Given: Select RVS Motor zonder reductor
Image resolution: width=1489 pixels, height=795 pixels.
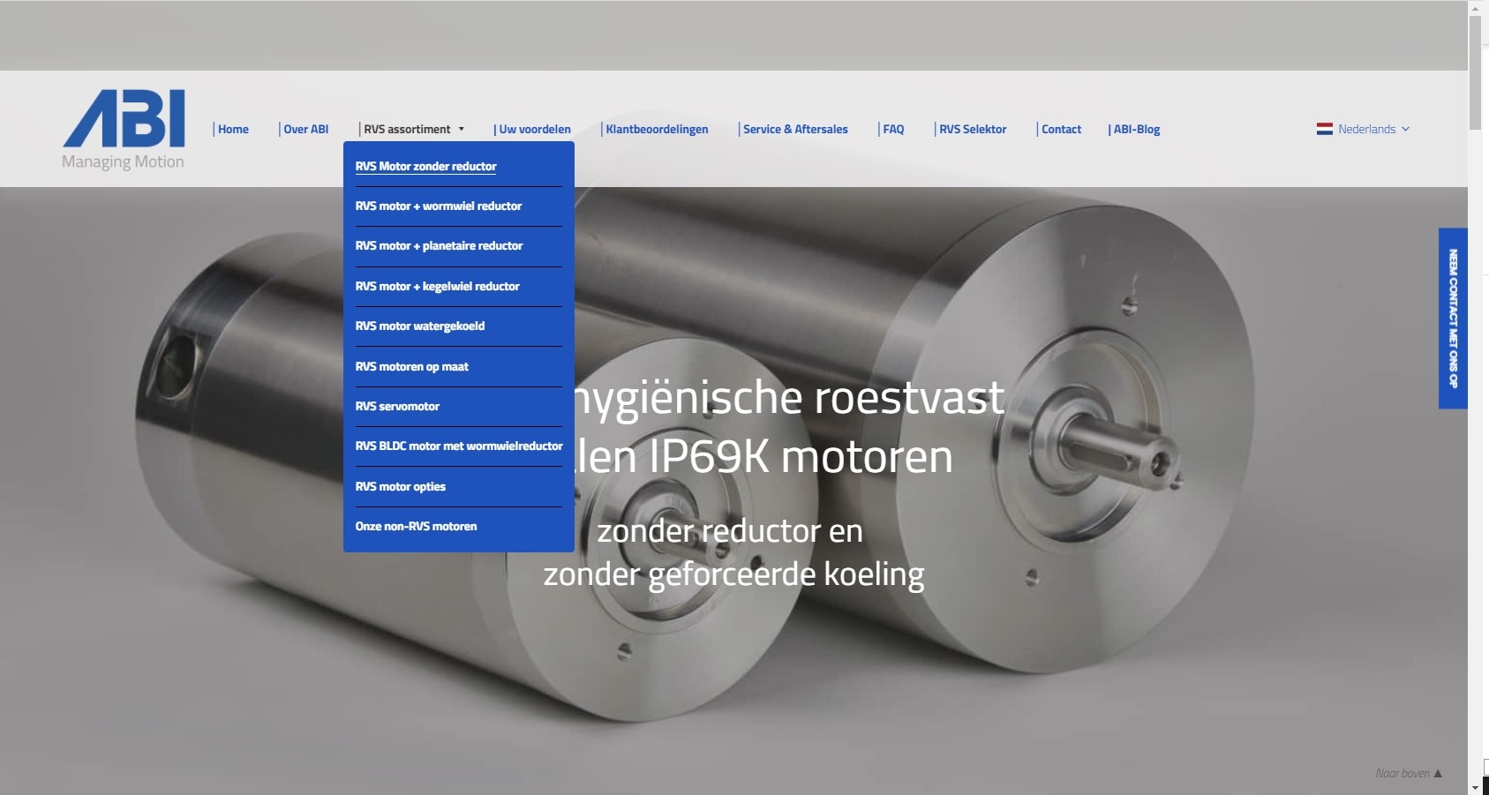Looking at the screenshot, I should tap(425, 166).
